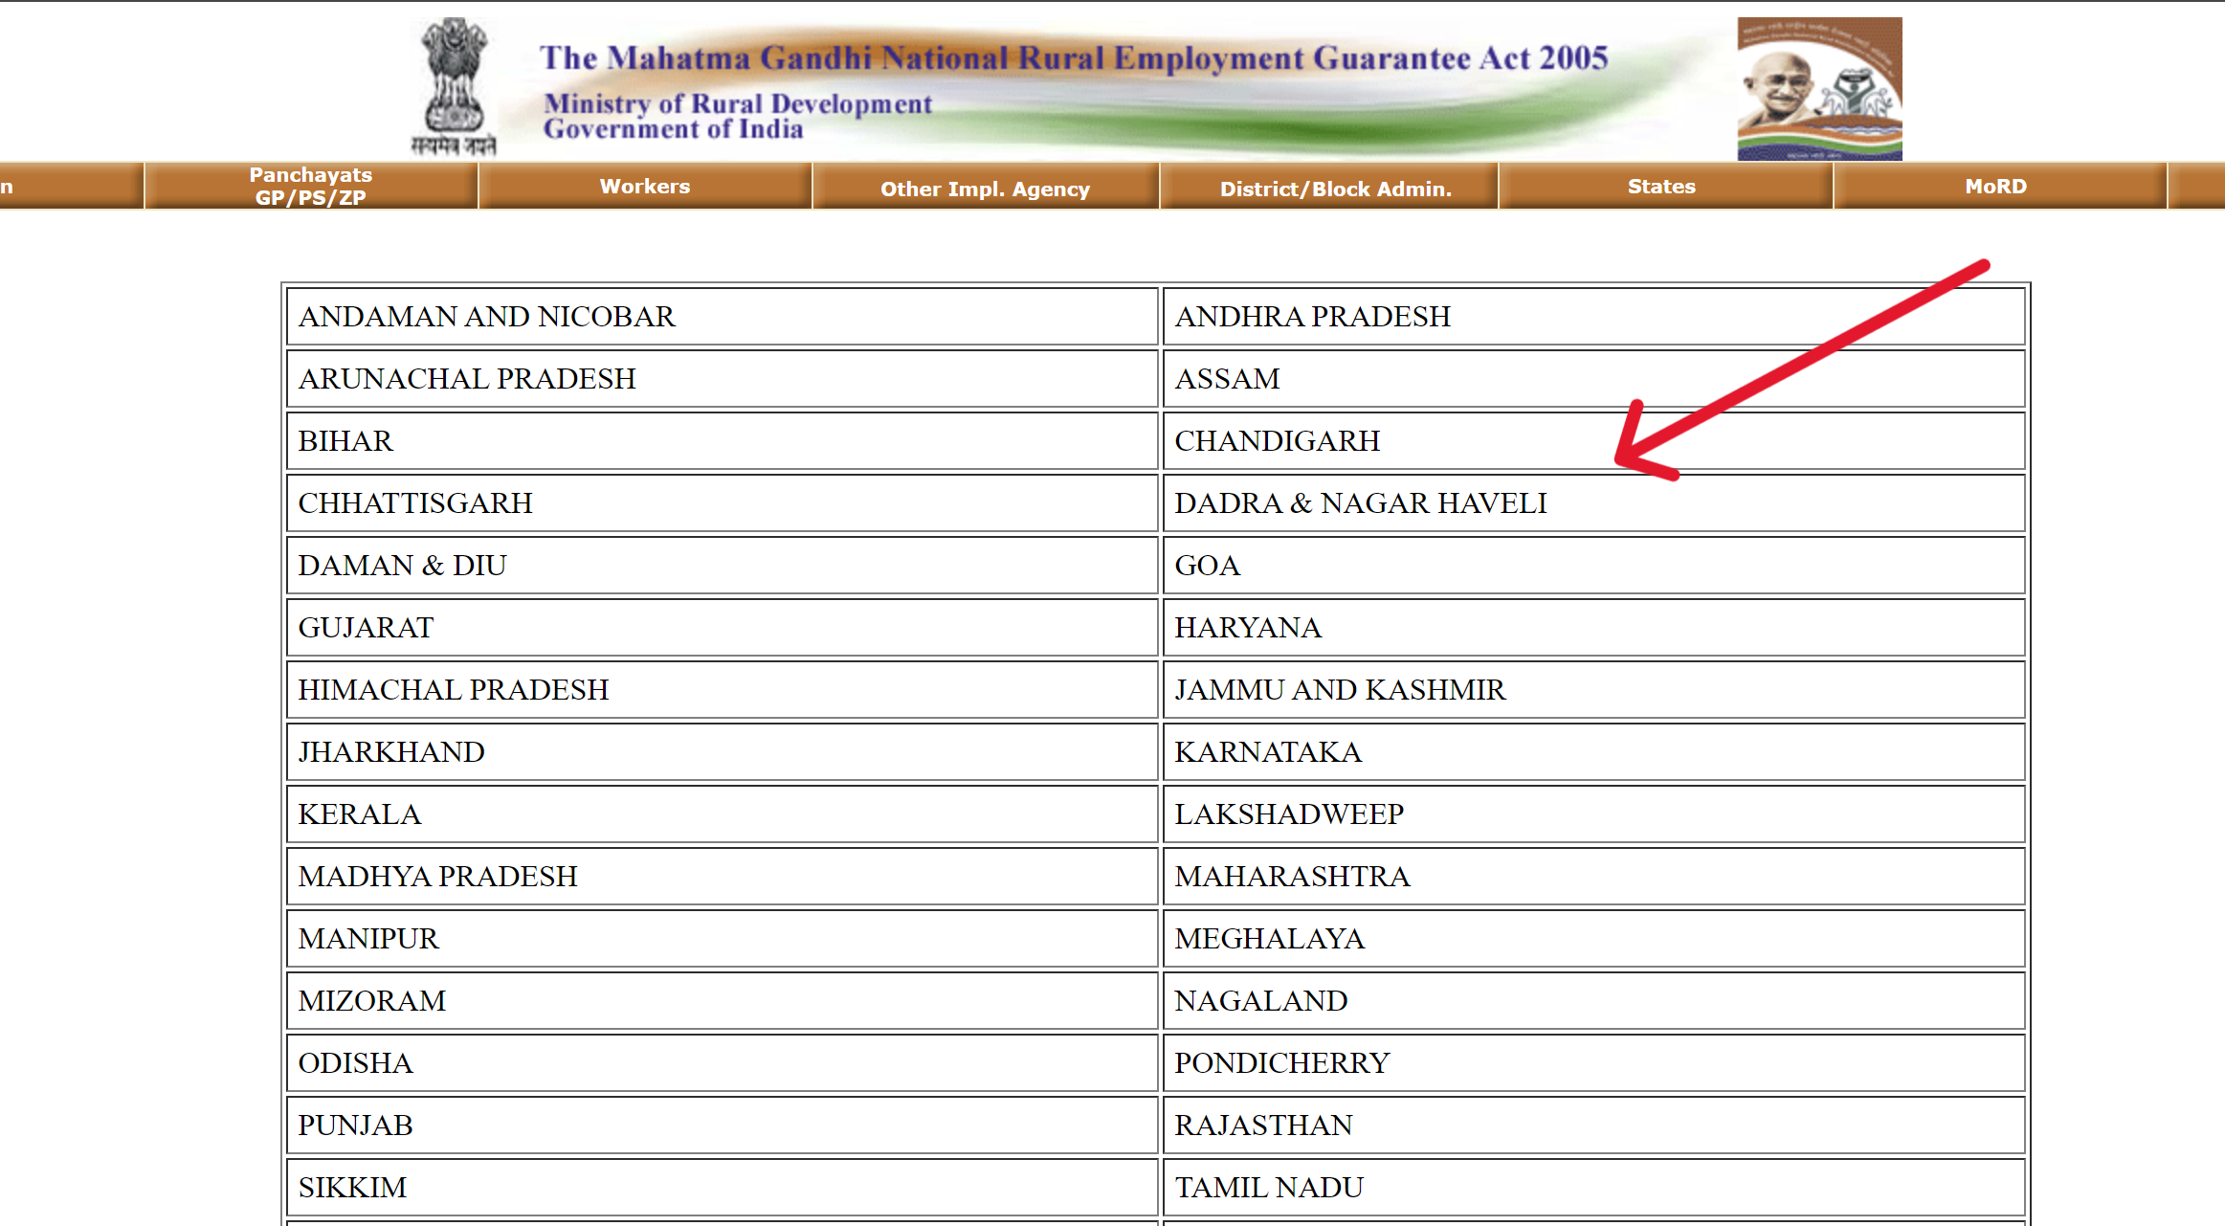
Task: Choose SIKKIM state
Action: pos(352,1188)
